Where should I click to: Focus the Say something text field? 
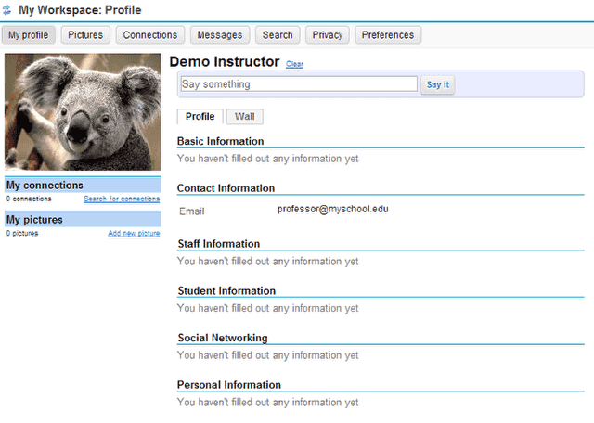pyautogui.click(x=299, y=84)
